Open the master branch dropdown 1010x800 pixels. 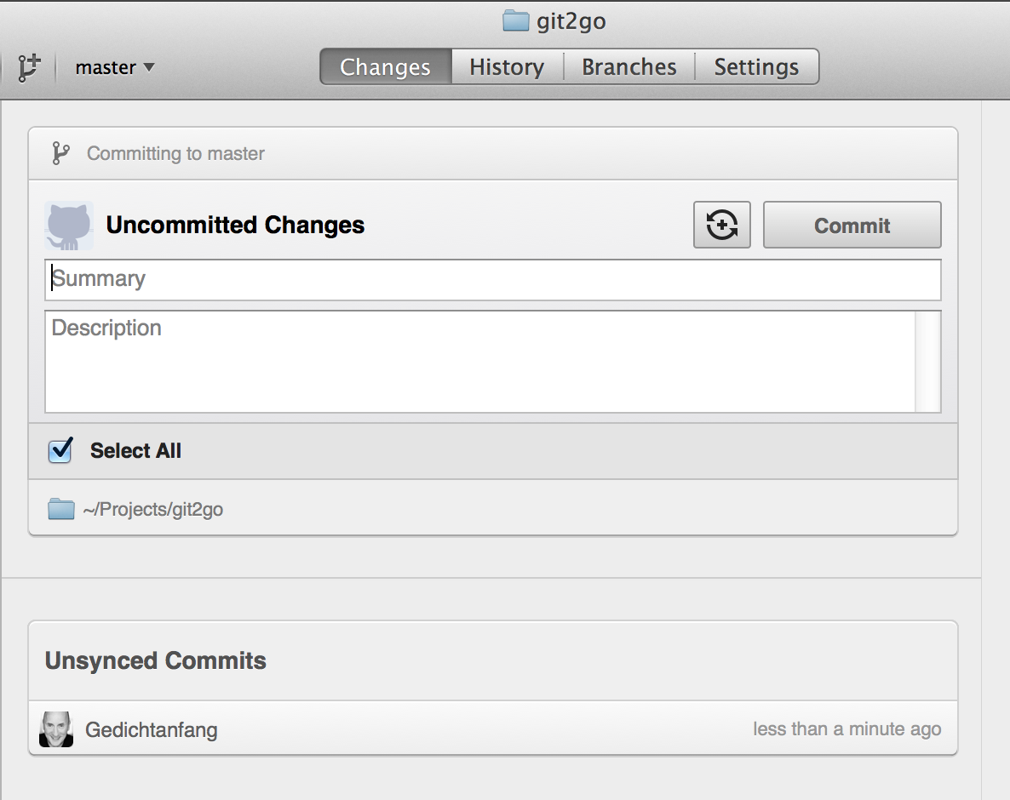pyautogui.click(x=115, y=67)
